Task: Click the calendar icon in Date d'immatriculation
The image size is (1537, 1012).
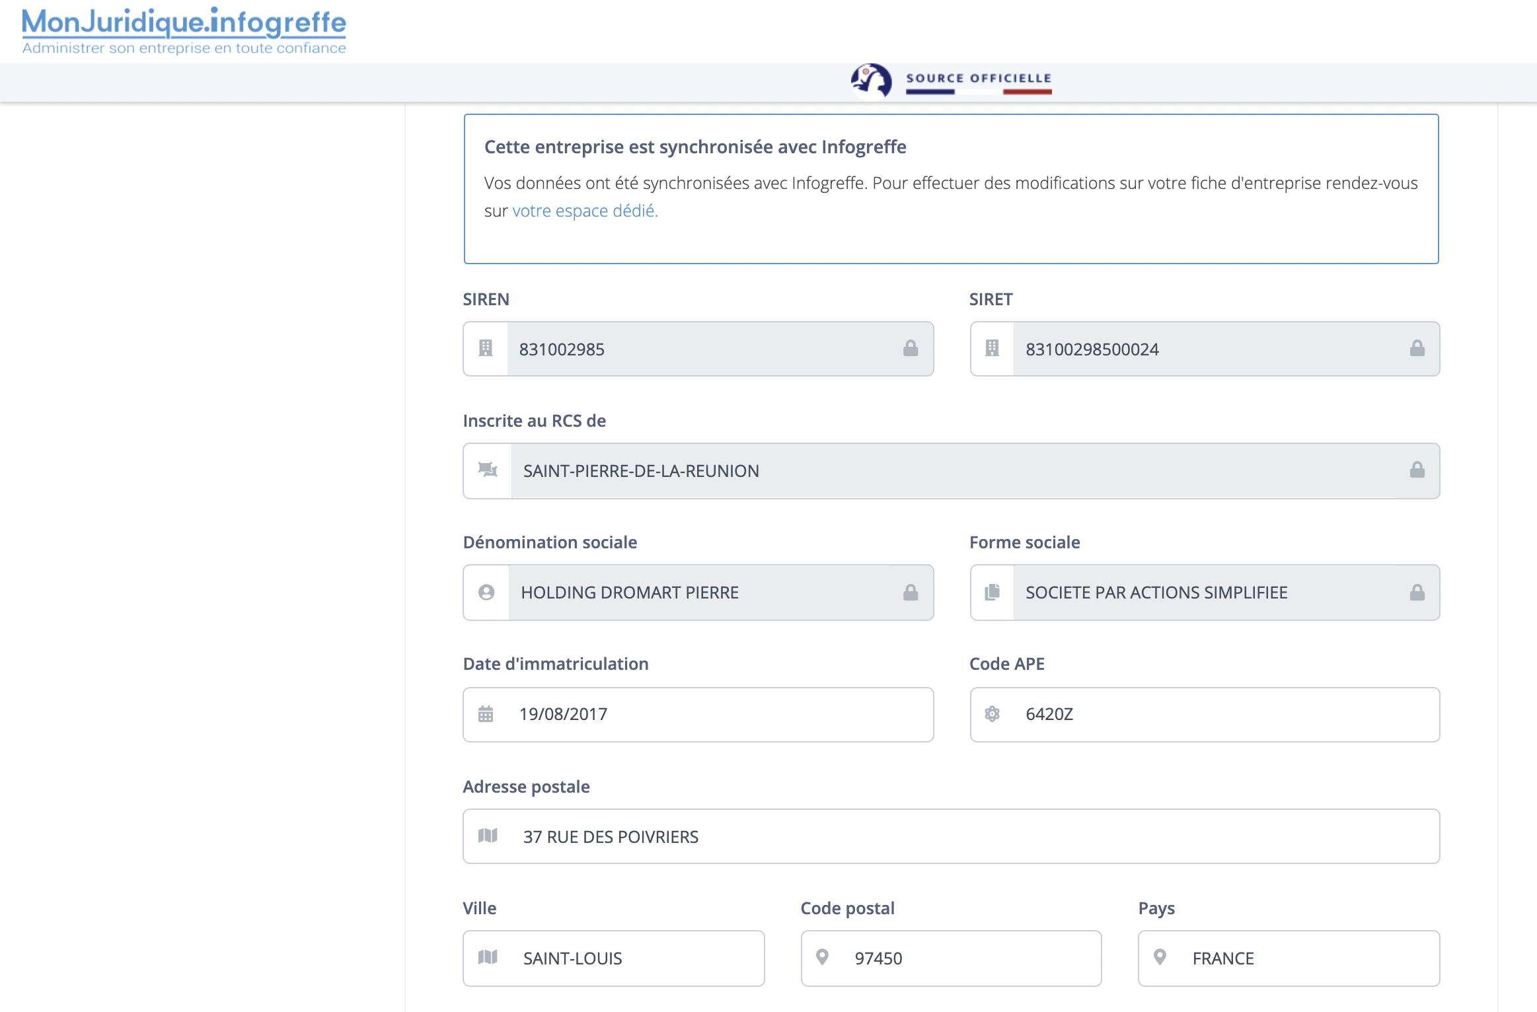Action: click(x=486, y=713)
